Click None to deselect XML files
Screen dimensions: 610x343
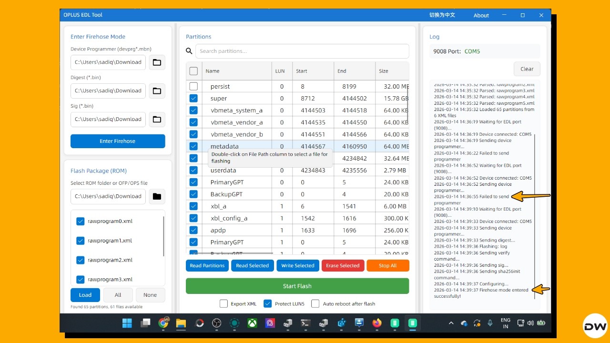(150, 295)
